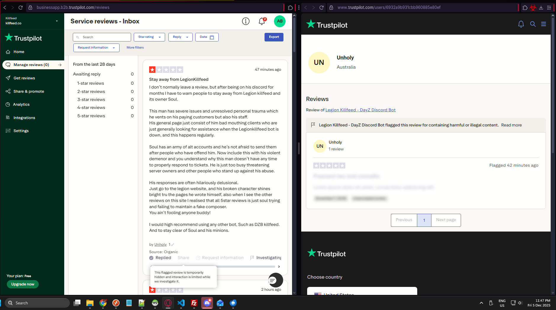Open Analytics in the sidebar
Screen dimensions: 556x310
pos(21,105)
